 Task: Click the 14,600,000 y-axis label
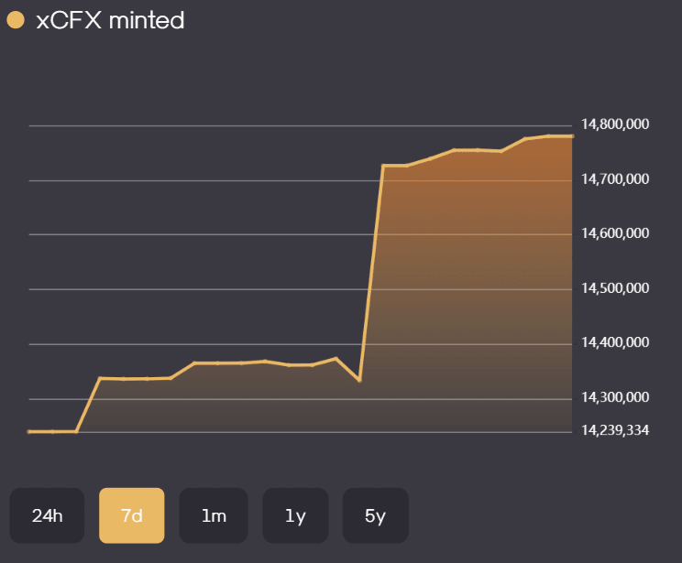[x=616, y=234]
